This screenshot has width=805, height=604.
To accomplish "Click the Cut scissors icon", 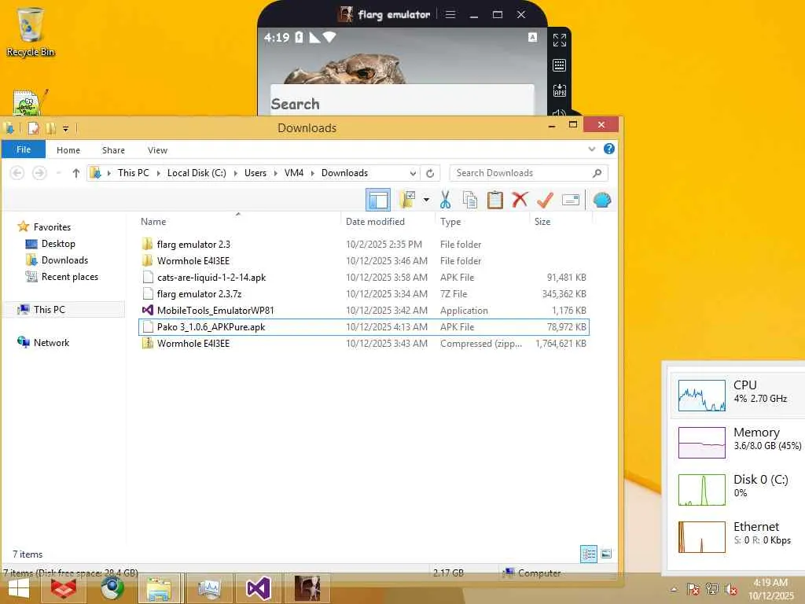I will coord(445,200).
